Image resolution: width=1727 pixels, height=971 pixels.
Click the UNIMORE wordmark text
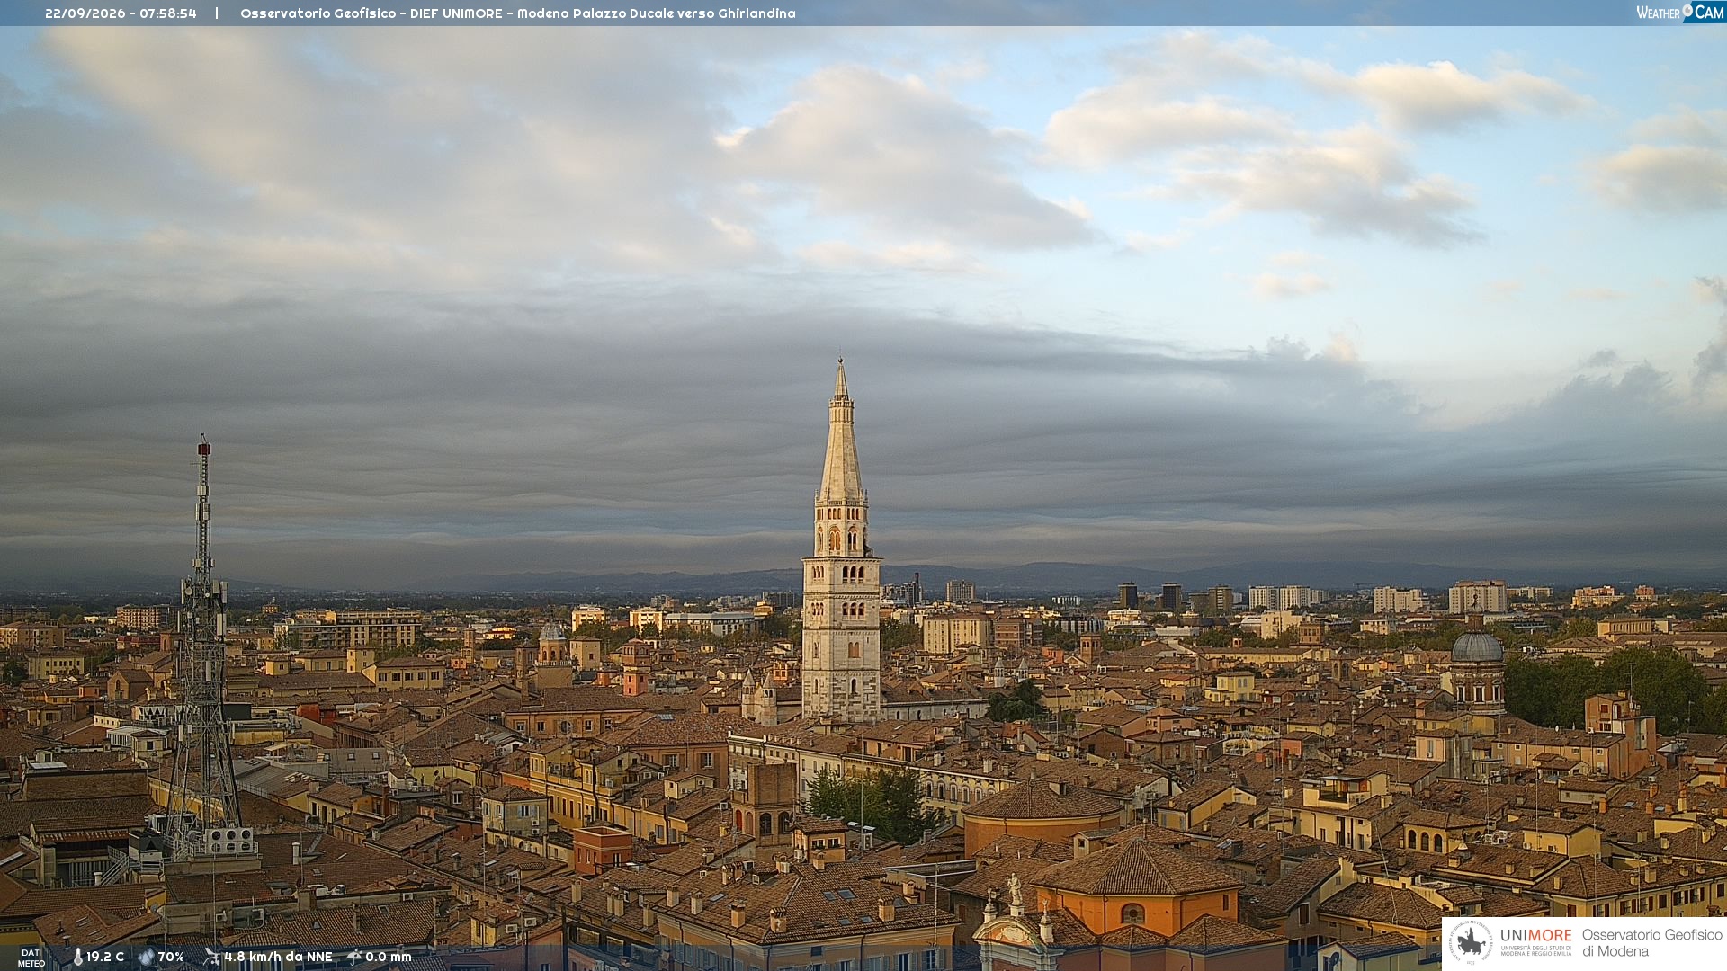point(1535,936)
